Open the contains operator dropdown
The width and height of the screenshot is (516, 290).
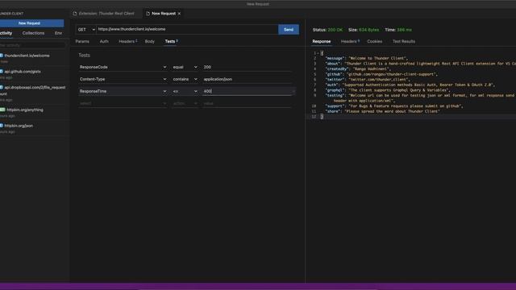pyautogui.click(x=185, y=79)
